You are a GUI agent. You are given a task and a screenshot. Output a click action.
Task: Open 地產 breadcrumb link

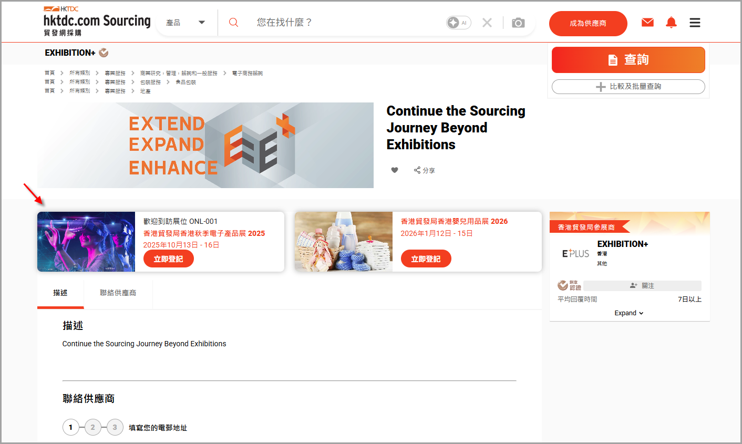(x=145, y=91)
